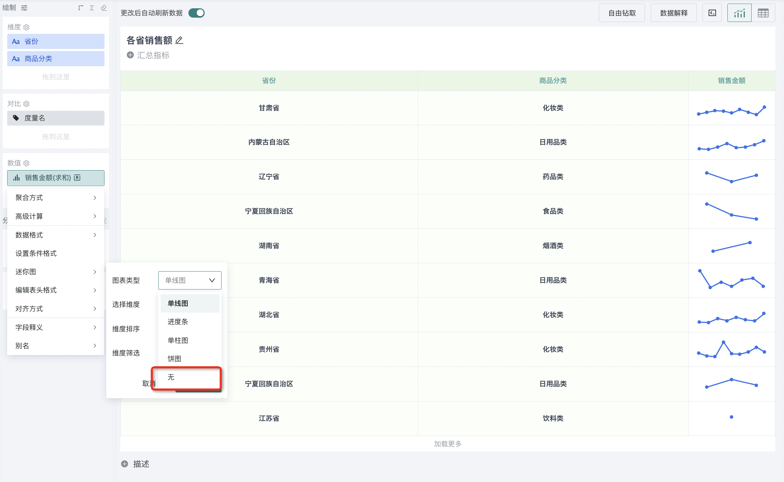Image resolution: width=784 pixels, height=482 pixels.
Task: Switch to table view icon
Action: tap(763, 13)
